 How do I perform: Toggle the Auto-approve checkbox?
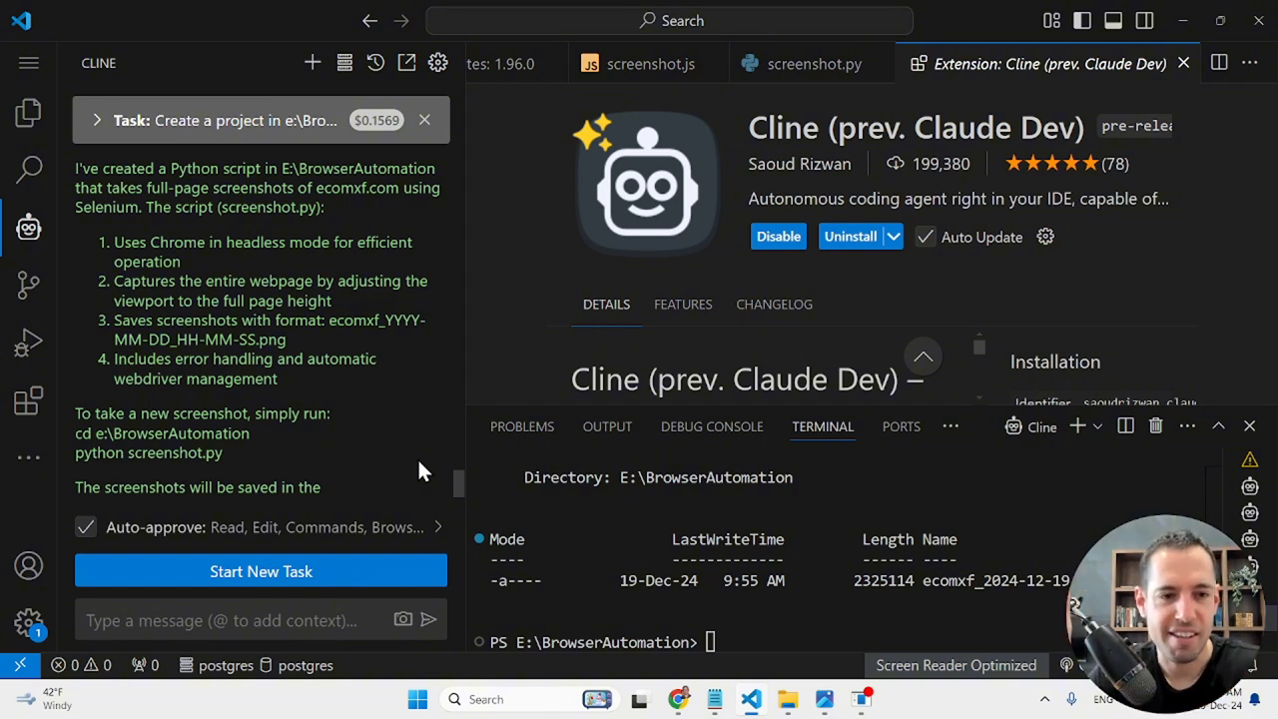[86, 527]
